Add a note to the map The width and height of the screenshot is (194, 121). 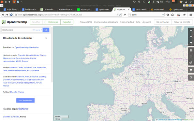(191, 70)
